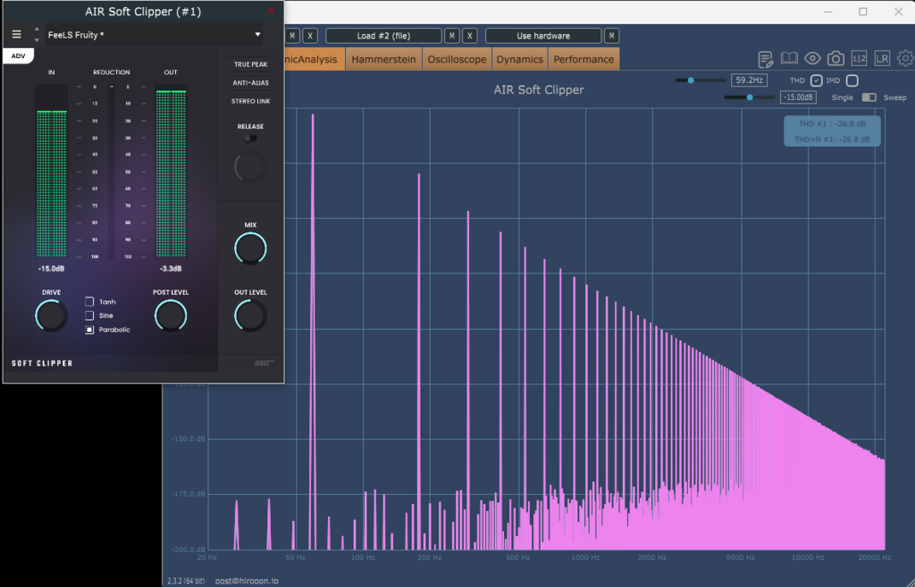
Task: Select the next preset with the down arrow
Action: pos(37,40)
